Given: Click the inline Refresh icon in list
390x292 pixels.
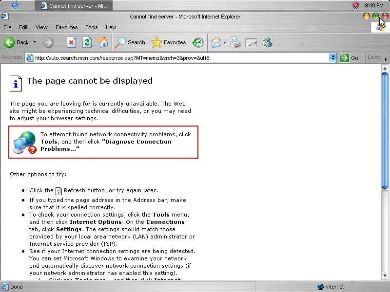Looking at the screenshot, I should coord(58,191).
